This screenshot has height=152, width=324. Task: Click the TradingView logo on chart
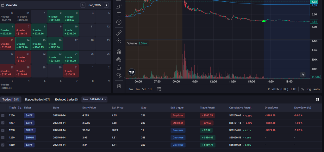pos(132,72)
